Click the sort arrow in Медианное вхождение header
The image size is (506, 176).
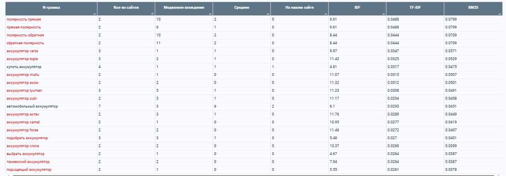coord(210,13)
